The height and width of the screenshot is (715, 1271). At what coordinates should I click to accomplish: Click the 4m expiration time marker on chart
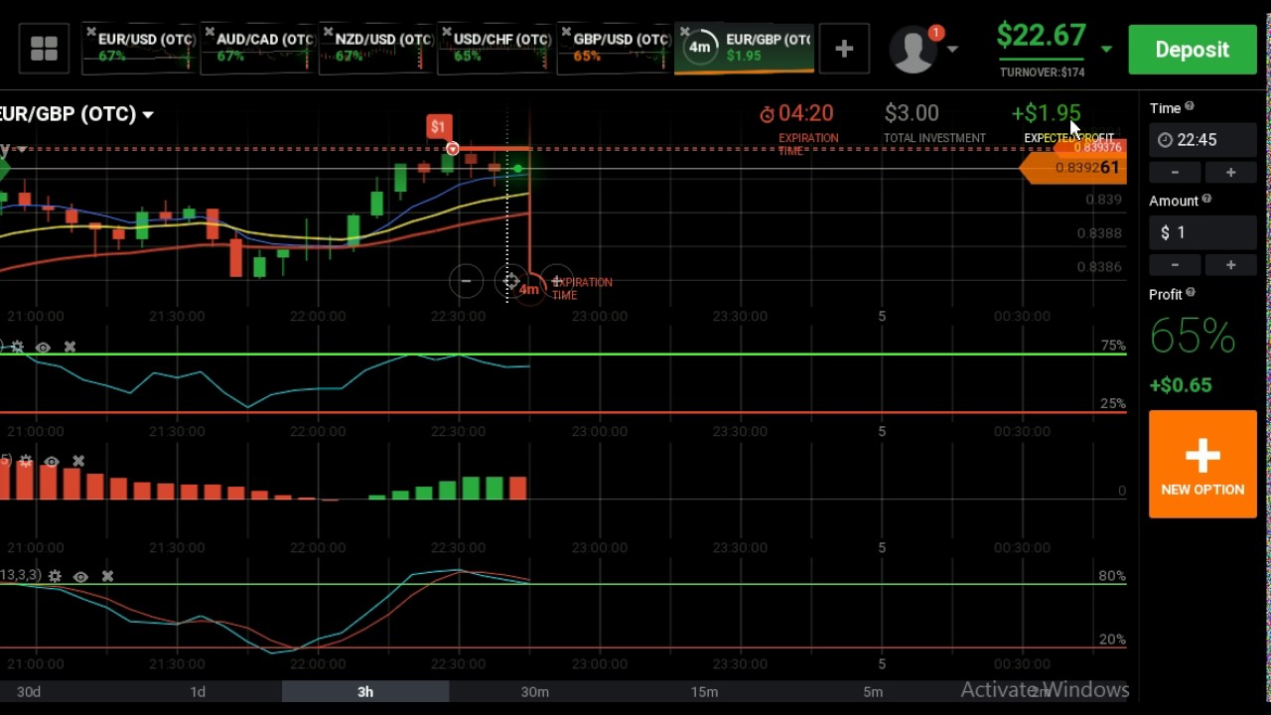[x=529, y=289]
